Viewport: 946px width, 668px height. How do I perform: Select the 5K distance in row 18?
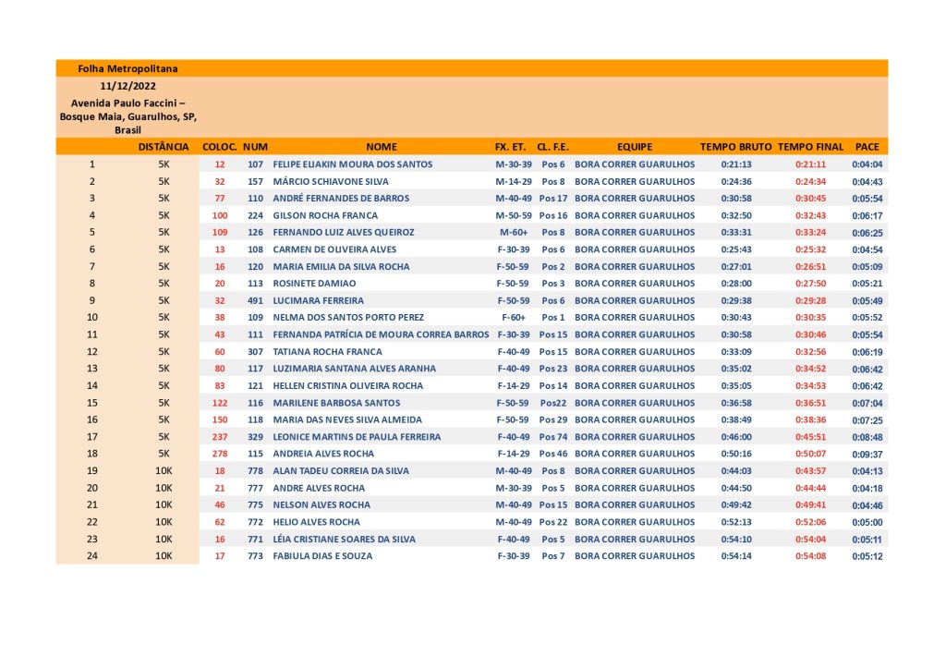tap(164, 454)
